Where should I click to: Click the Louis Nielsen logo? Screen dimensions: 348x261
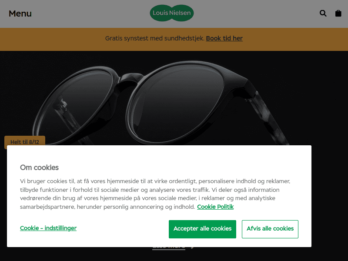tap(172, 13)
